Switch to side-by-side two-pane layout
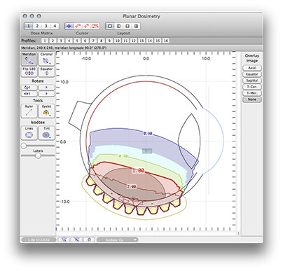This screenshot has height=271, width=283. tap(118, 26)
